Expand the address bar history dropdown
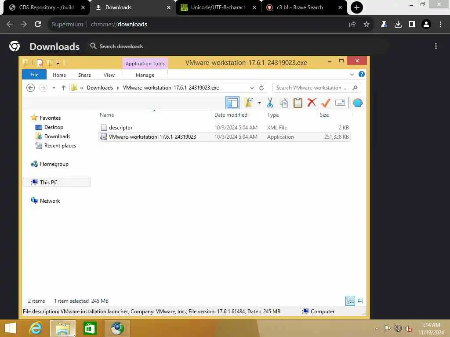The width and height of the screenshot is (450, 337). [x=252, y=88]
